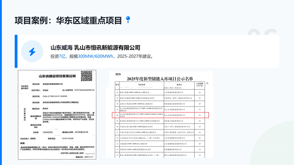Viewport: 294px width, 165px height.
Task: Click the company name 山东威海 乳山市恒讯新能源有限公司
Action: [x=95, y=48]
